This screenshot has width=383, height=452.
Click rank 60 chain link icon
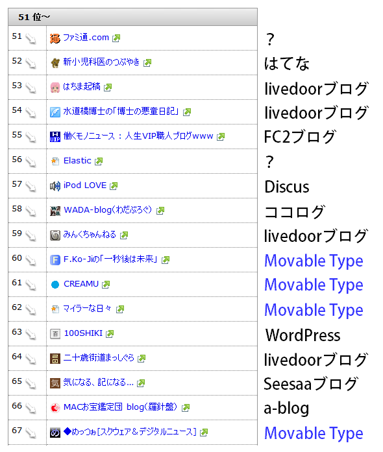click(31, 260)
